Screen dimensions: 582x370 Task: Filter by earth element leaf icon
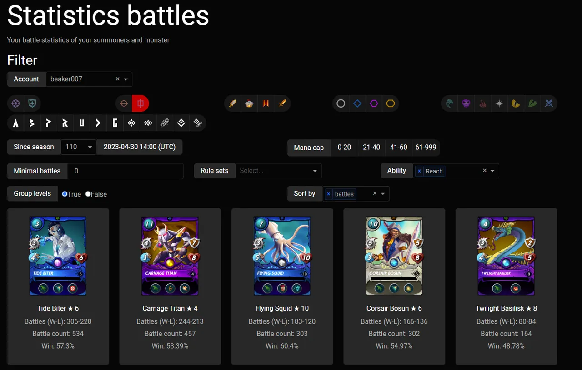pos(532,104)
